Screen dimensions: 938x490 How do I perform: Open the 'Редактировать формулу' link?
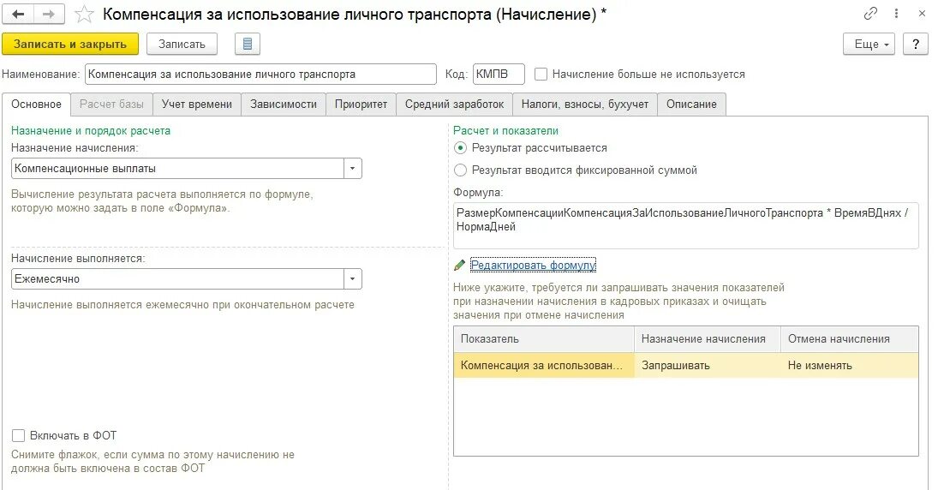[533, 266]
